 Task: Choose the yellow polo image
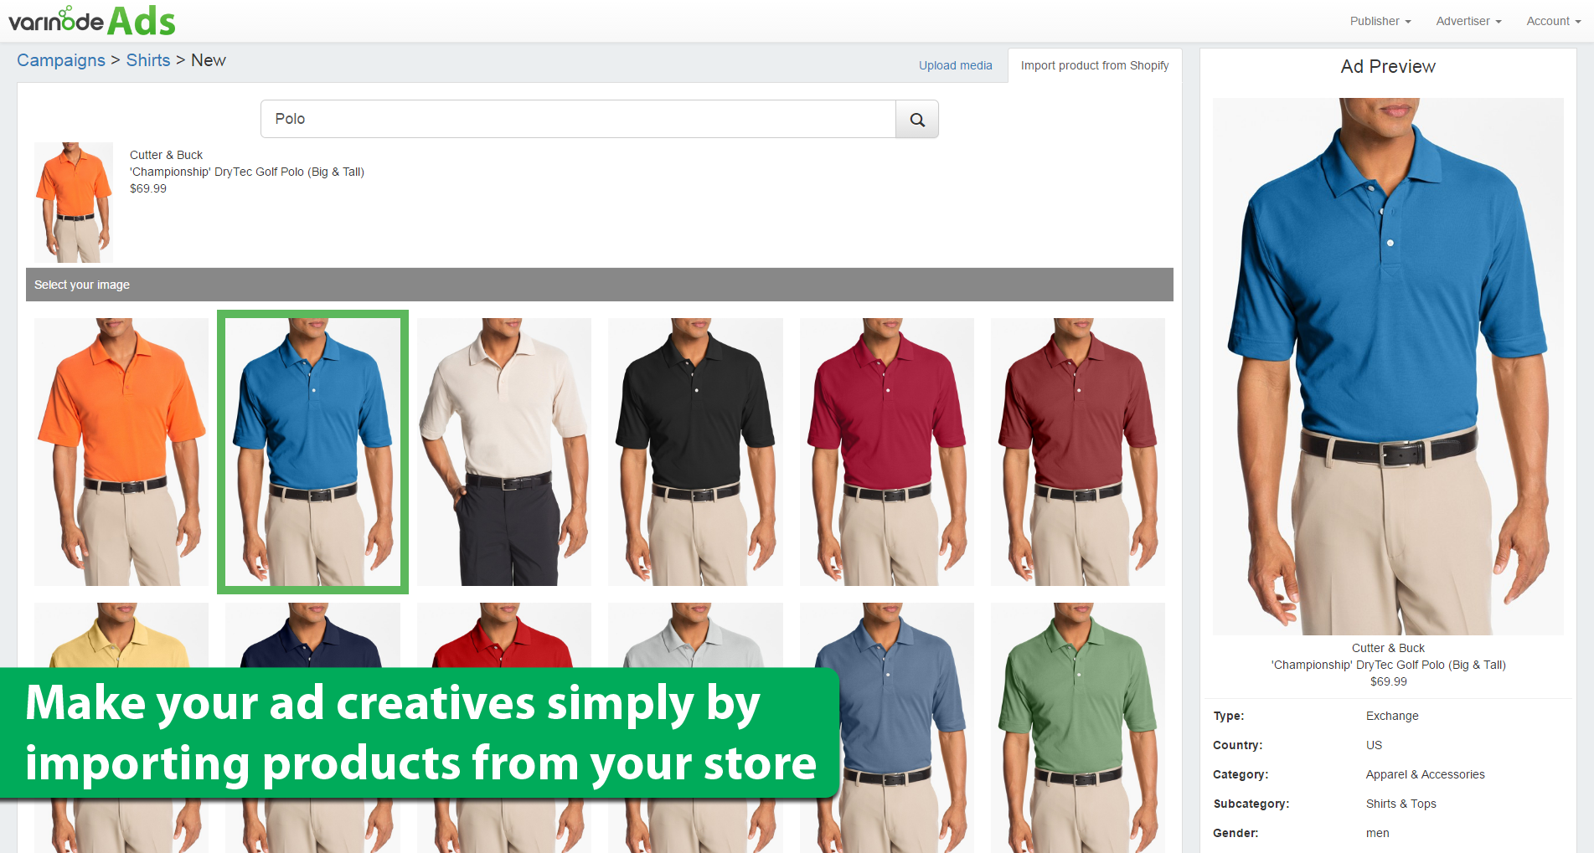(x=121, y=634)
